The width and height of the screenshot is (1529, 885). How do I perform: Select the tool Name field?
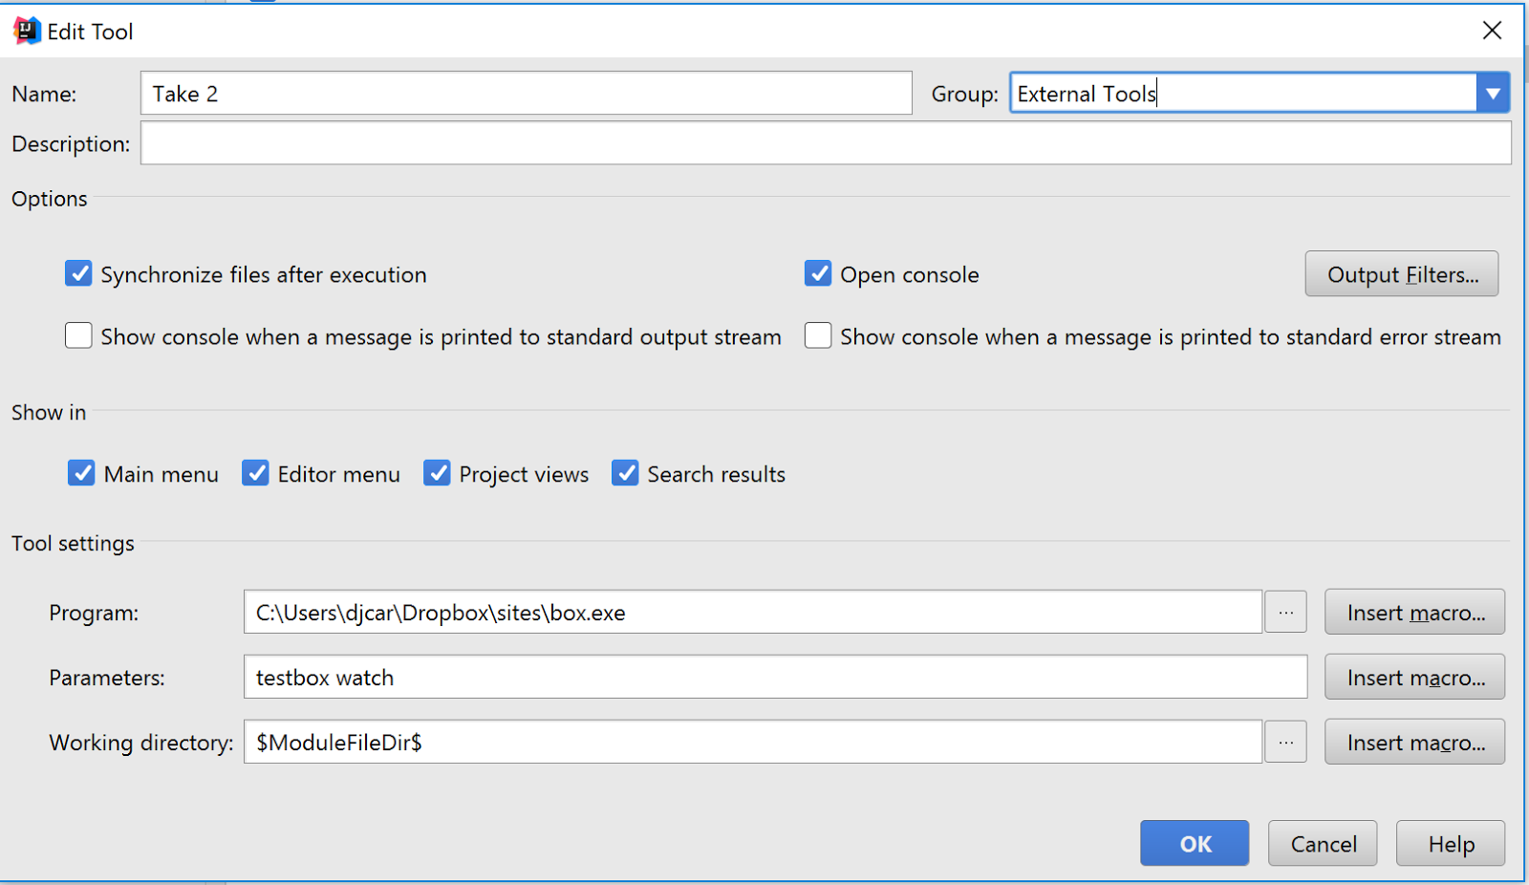pos(524,93)
